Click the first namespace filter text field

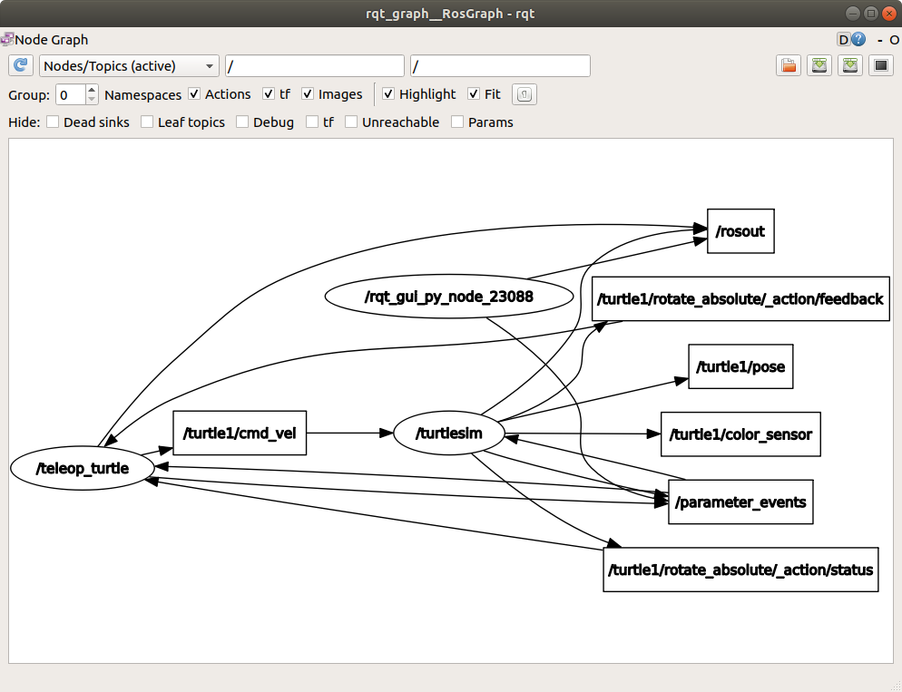[x=314, y=66]
